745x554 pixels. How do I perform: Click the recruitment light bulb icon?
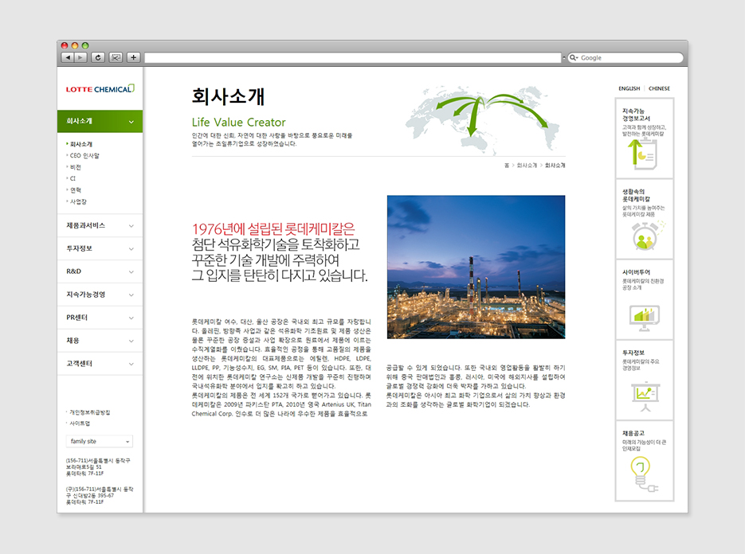(x=643, y=474)
